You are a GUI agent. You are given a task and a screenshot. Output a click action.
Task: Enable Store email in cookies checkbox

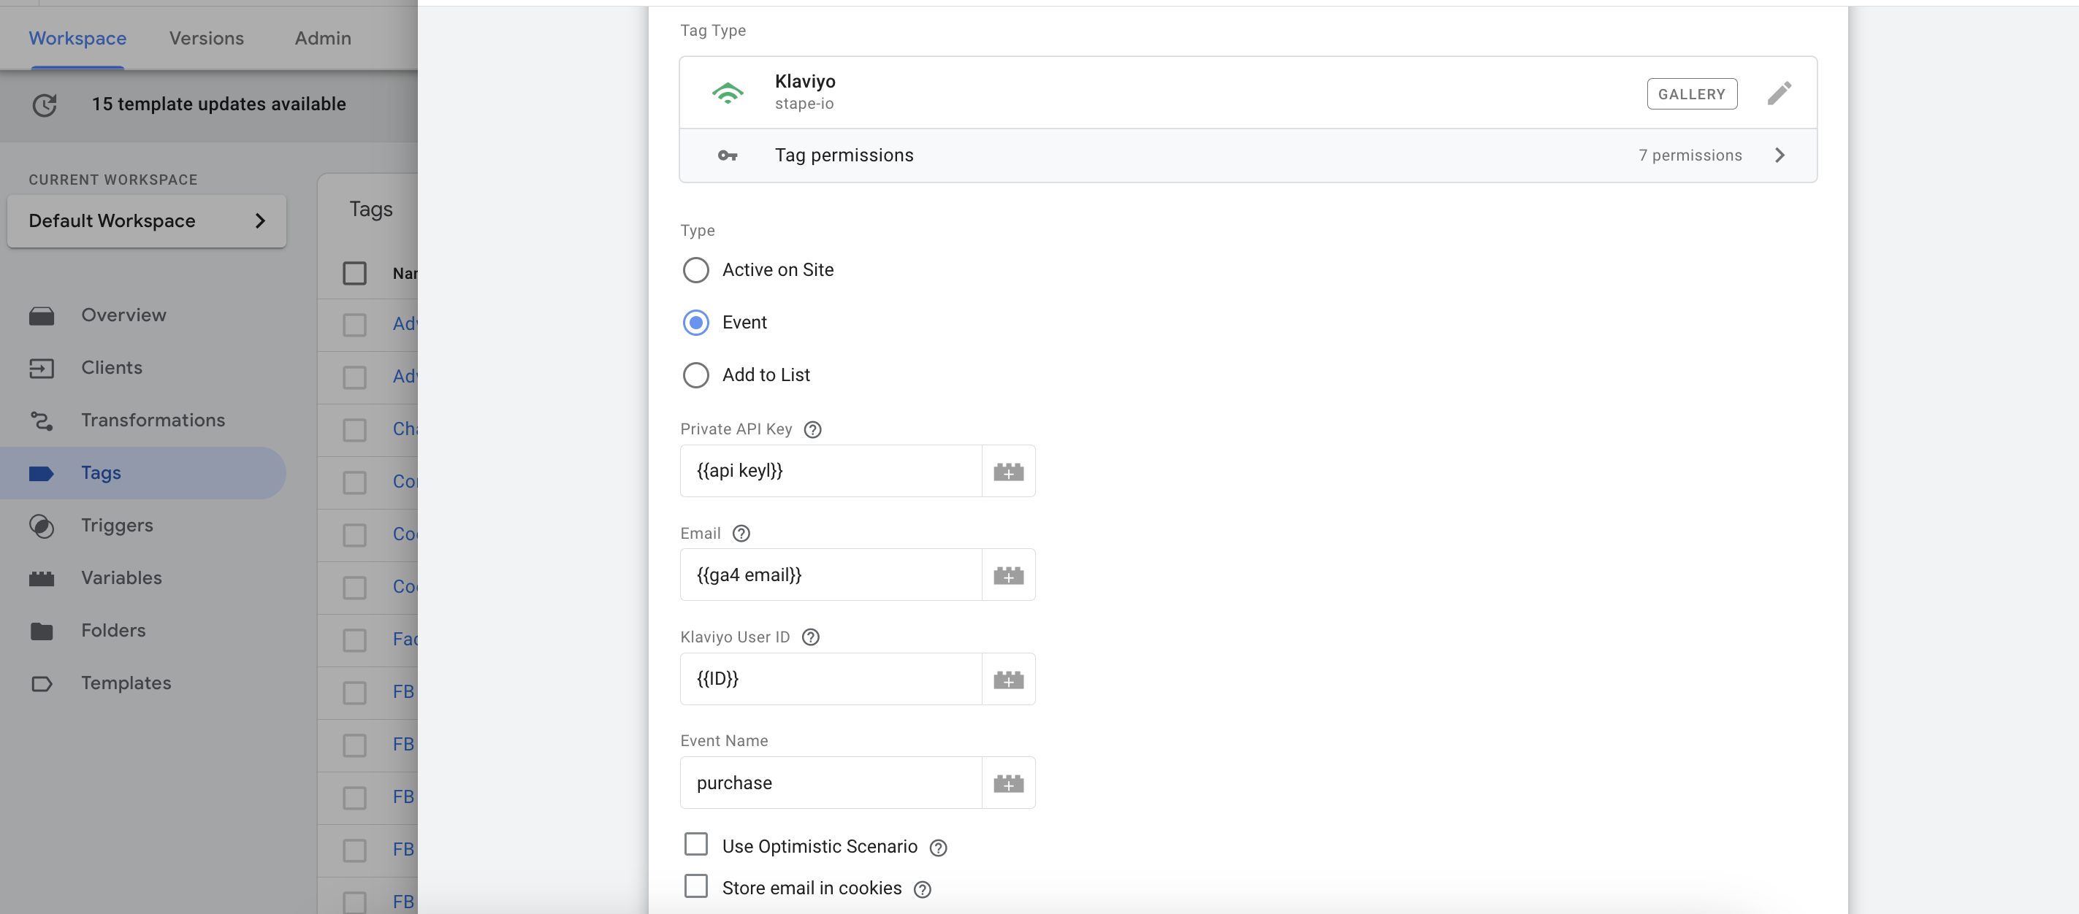[695, 888]
